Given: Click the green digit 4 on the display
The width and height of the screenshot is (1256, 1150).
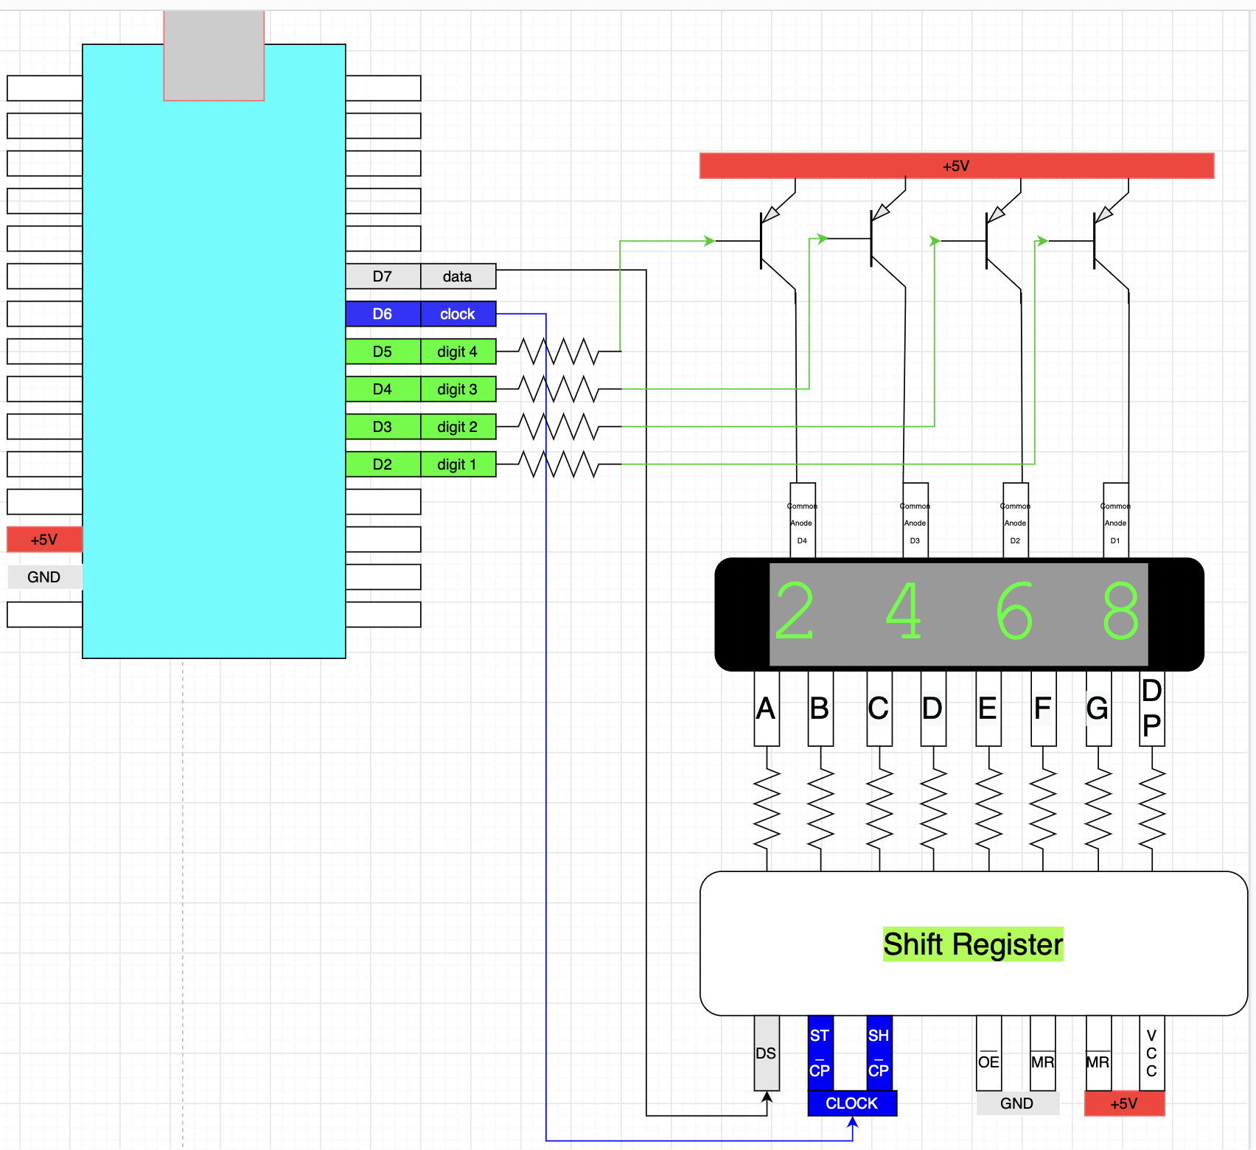Looking at the screenshot, I should click(904, 611).
